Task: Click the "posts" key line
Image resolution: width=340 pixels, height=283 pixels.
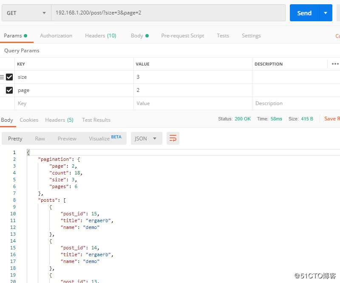Action: [x=52, y=200]
